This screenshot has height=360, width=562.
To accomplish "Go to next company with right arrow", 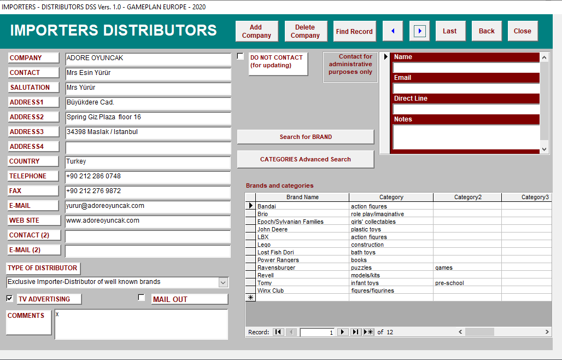I will (x=419, y=31).
